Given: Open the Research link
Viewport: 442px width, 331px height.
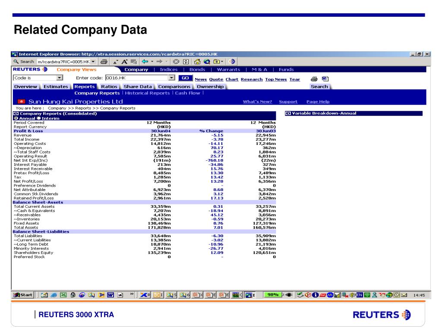Looking at the screenshot, I should tap(252, 79).
